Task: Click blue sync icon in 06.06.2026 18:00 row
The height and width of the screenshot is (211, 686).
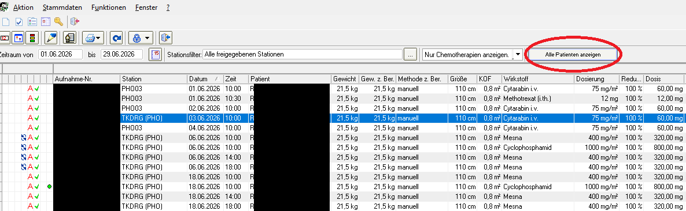Action: [24, 167]
